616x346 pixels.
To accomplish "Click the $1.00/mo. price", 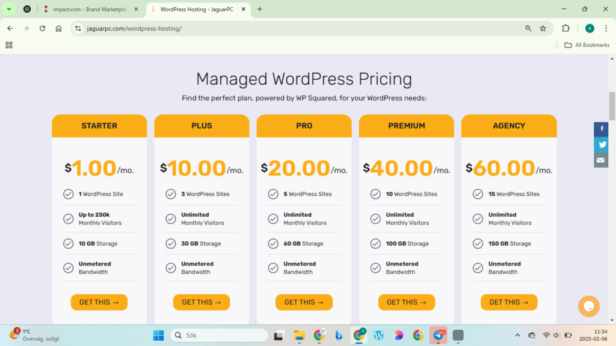I will point(99,168).
